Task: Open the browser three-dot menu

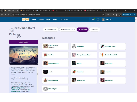Action: click(134, 15)
